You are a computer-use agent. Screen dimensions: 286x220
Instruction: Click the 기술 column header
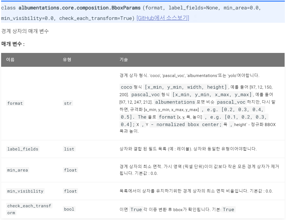[124, 60]
